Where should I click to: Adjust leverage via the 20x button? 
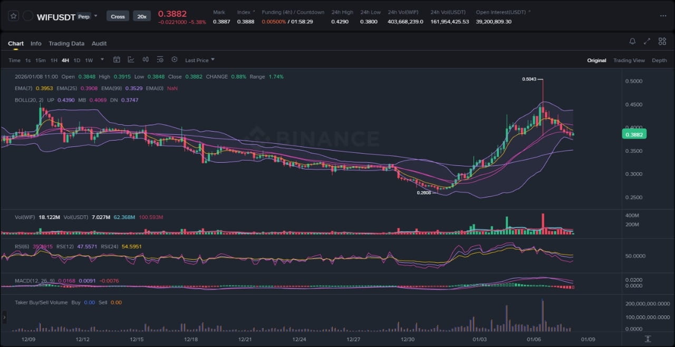pos(142,16)
